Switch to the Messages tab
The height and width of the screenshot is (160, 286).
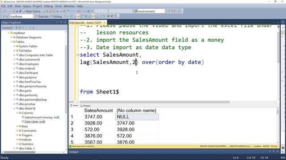85,106
